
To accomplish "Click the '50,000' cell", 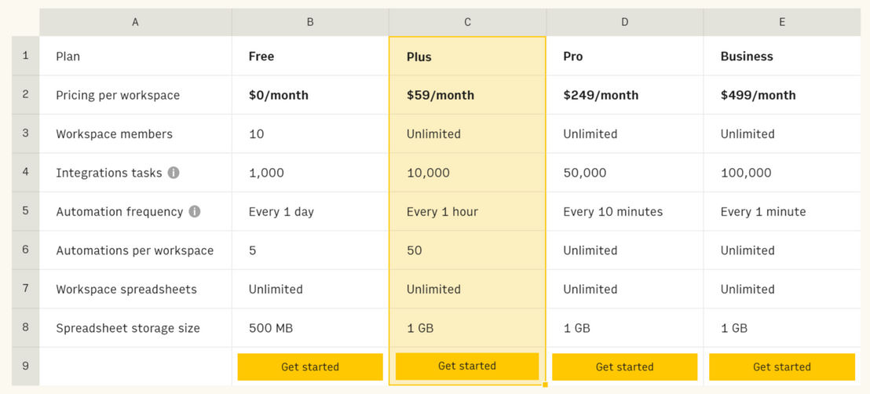I will 625,173.
